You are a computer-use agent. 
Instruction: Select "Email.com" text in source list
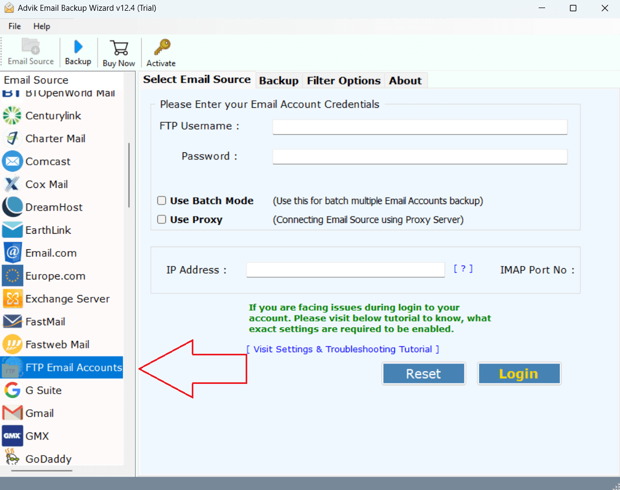[51, 253]
